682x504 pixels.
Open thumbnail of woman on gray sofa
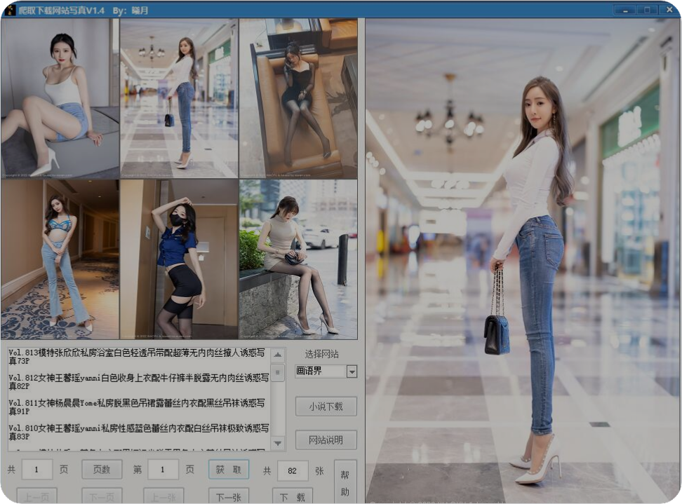point(60,98)
